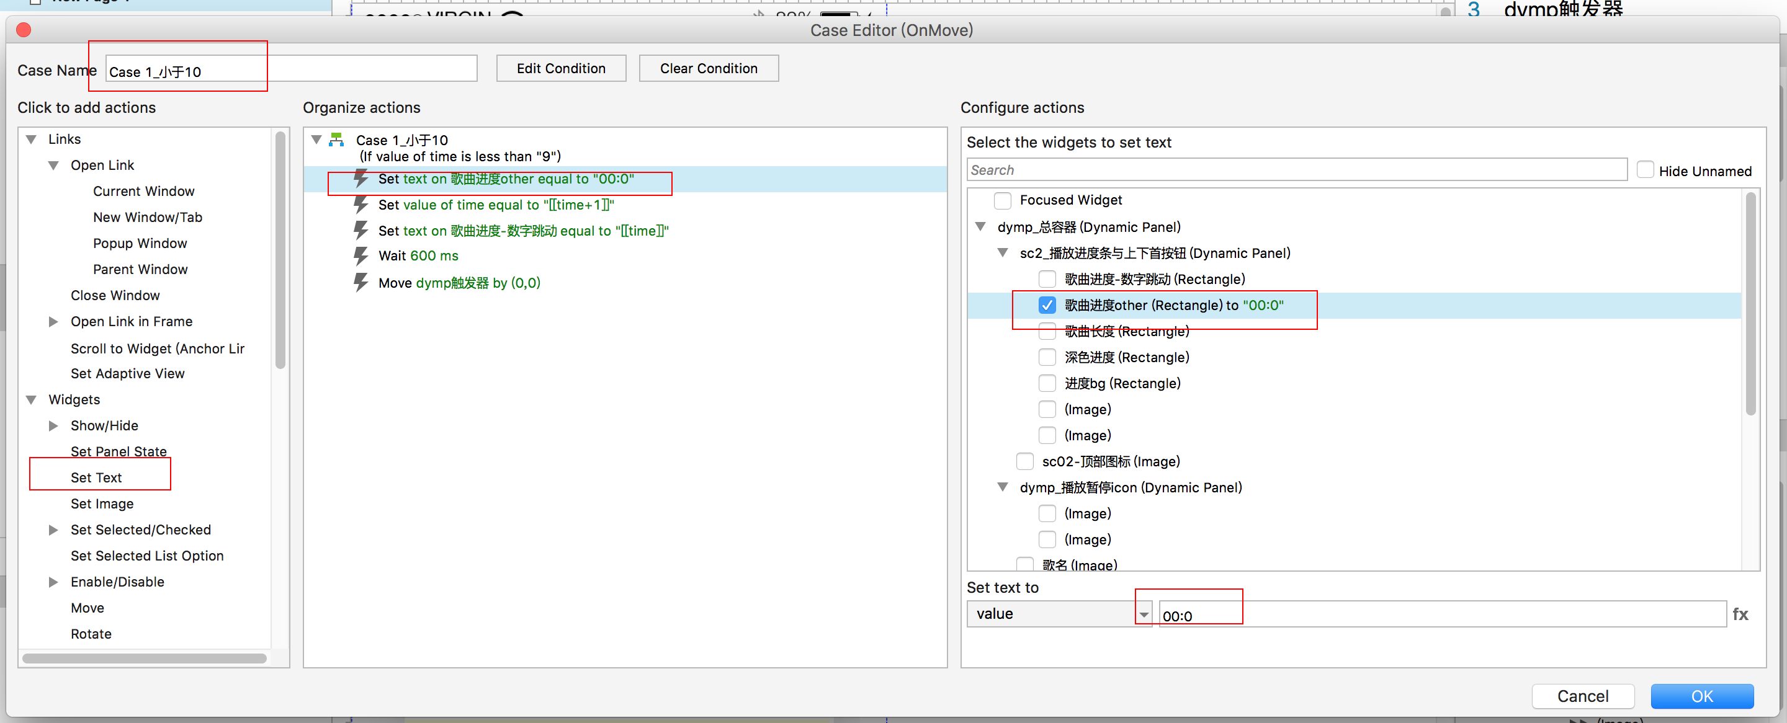Click lightning icon of Set value of time action
The height and width of the screenshot is (723, 1787).
361,205
